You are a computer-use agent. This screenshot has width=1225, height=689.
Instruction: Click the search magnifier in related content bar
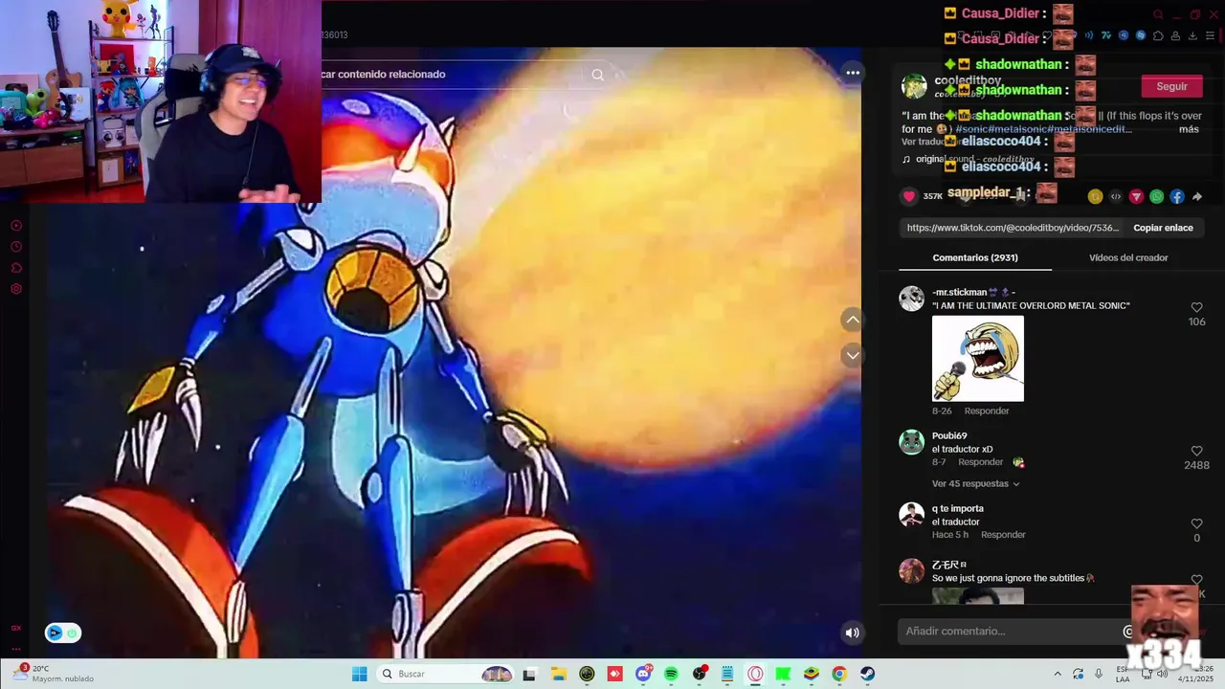[x=597, y=75]
